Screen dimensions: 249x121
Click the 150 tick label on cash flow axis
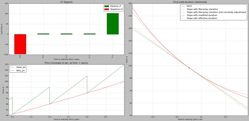(x=6, y=3)
